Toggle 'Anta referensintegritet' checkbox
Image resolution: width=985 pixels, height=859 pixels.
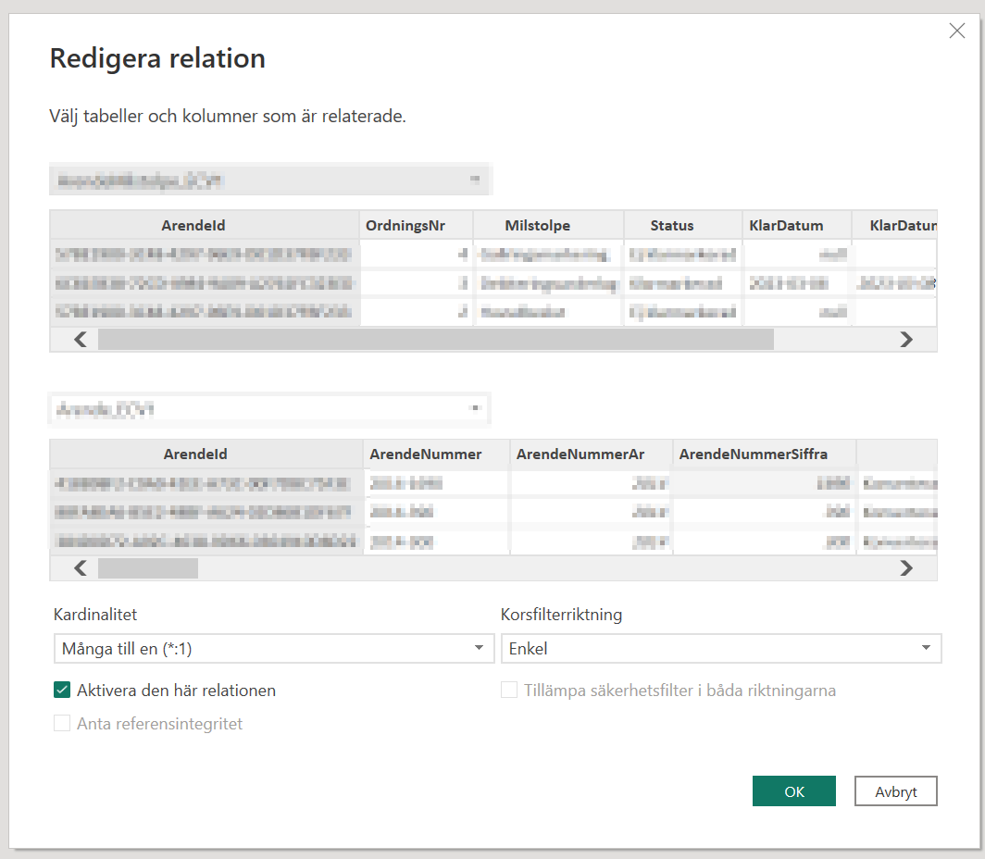click(62, 723)
